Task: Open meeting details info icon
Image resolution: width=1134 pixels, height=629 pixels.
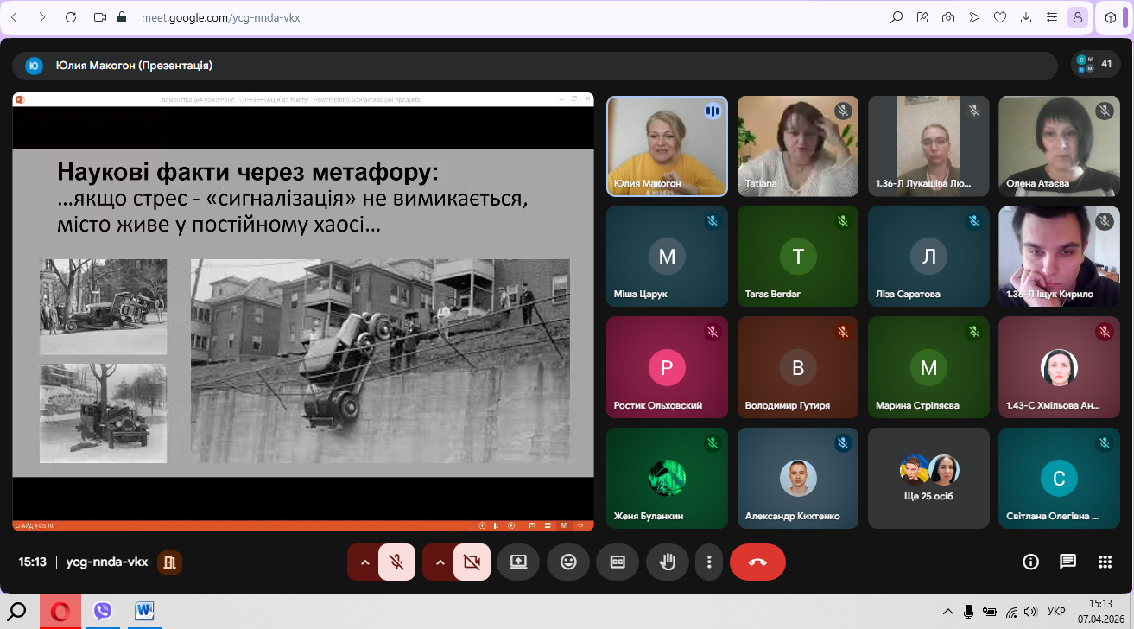Action: pyautogui.click(x=1030, y=562)
